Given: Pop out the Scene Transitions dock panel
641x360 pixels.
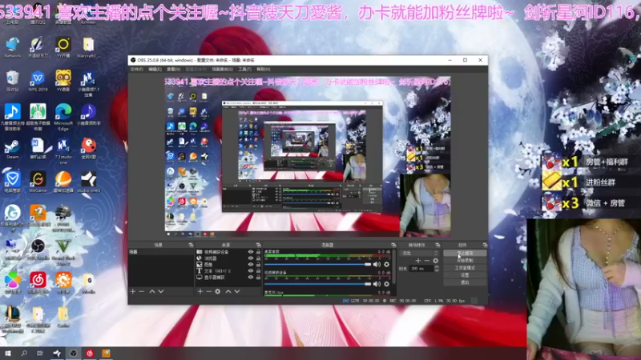Looking at the screenshot, I should pyautogui.click(x=437, y=245).
